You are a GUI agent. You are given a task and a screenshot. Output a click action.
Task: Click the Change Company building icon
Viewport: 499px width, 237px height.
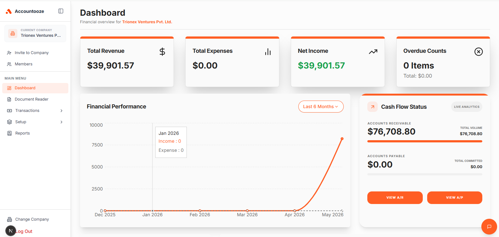click(x=9, y=219)
